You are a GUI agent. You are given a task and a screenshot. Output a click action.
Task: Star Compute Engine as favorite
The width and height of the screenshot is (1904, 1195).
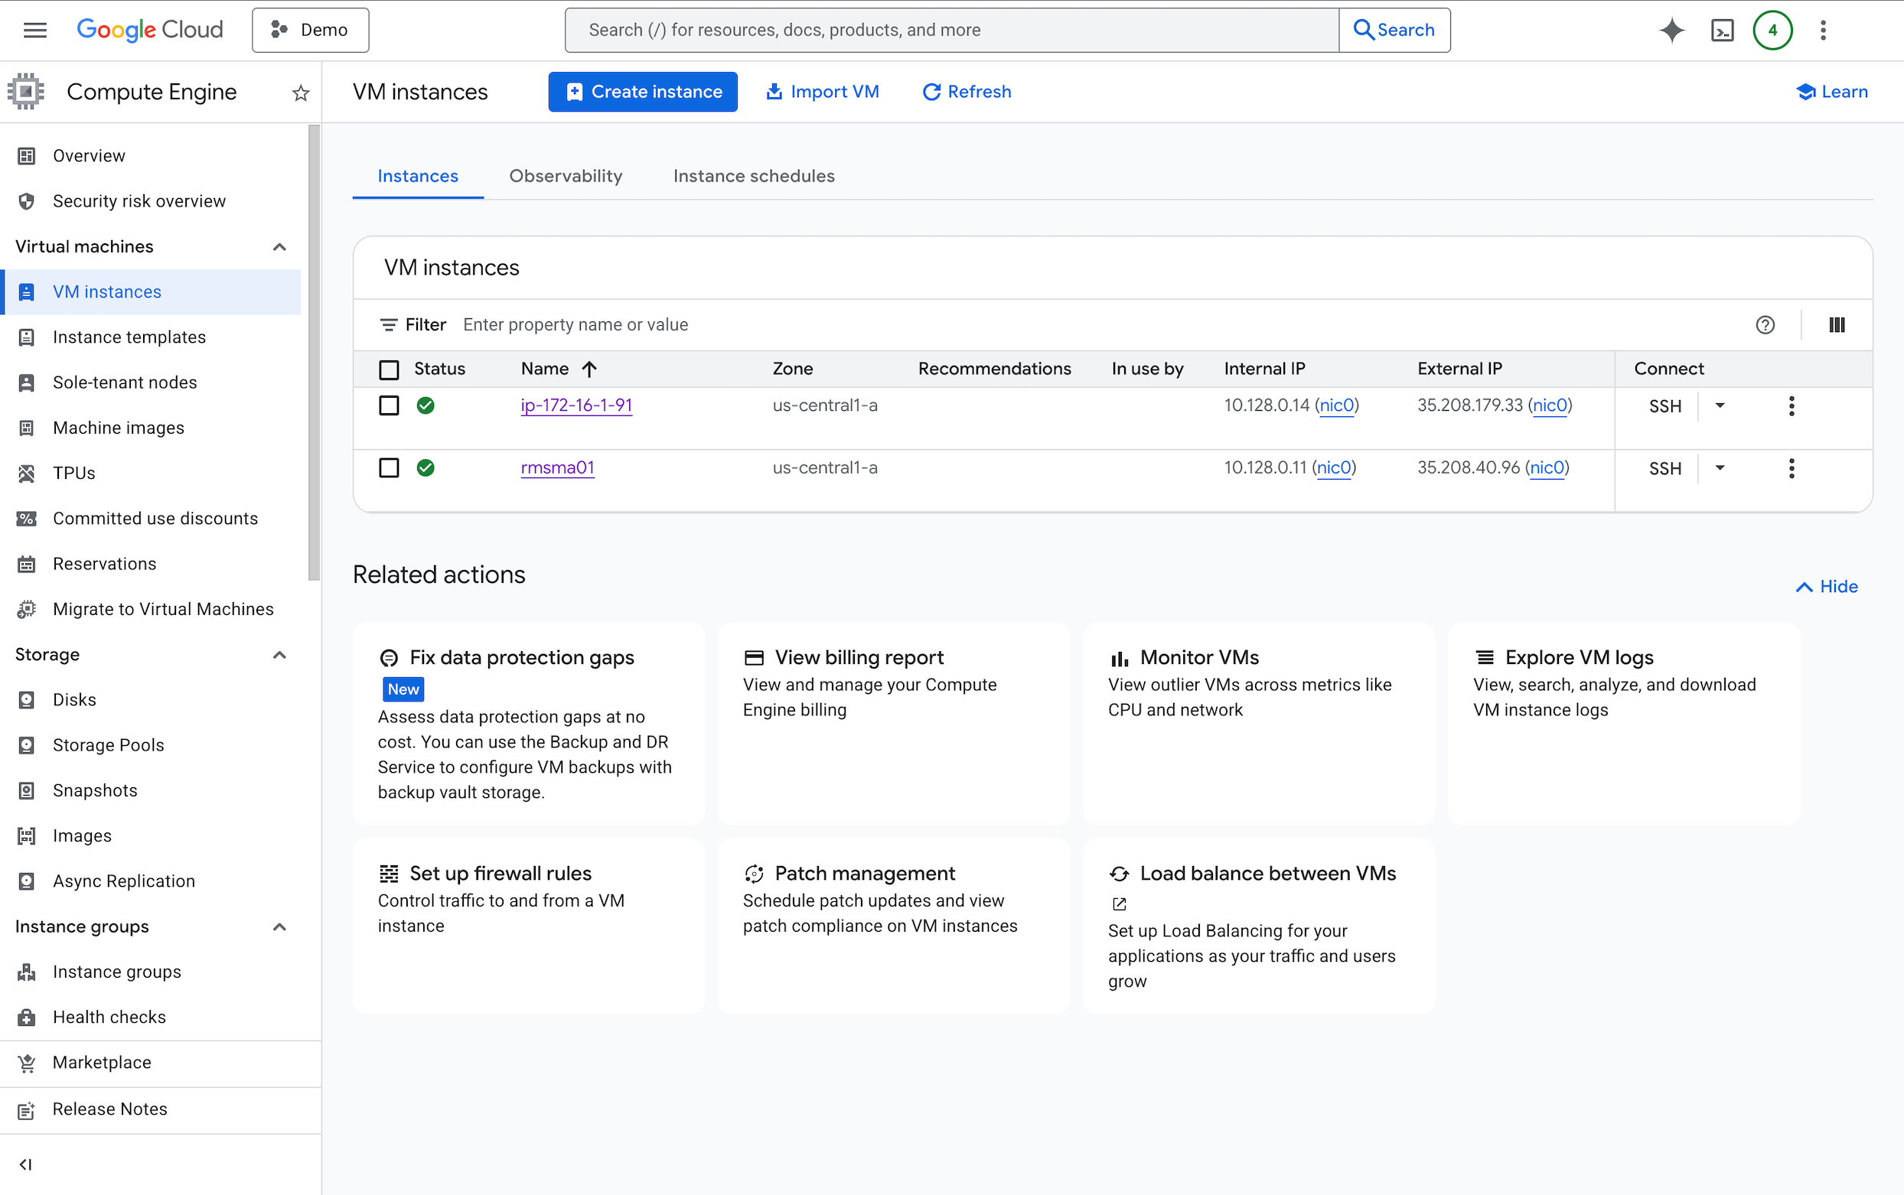(x=299, y=93)
